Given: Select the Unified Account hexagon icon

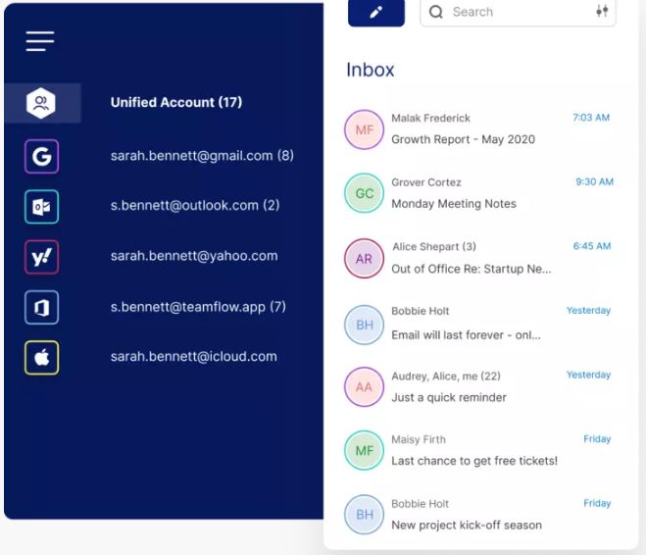Looking at the screenshot, I should (x=41, y=103).
